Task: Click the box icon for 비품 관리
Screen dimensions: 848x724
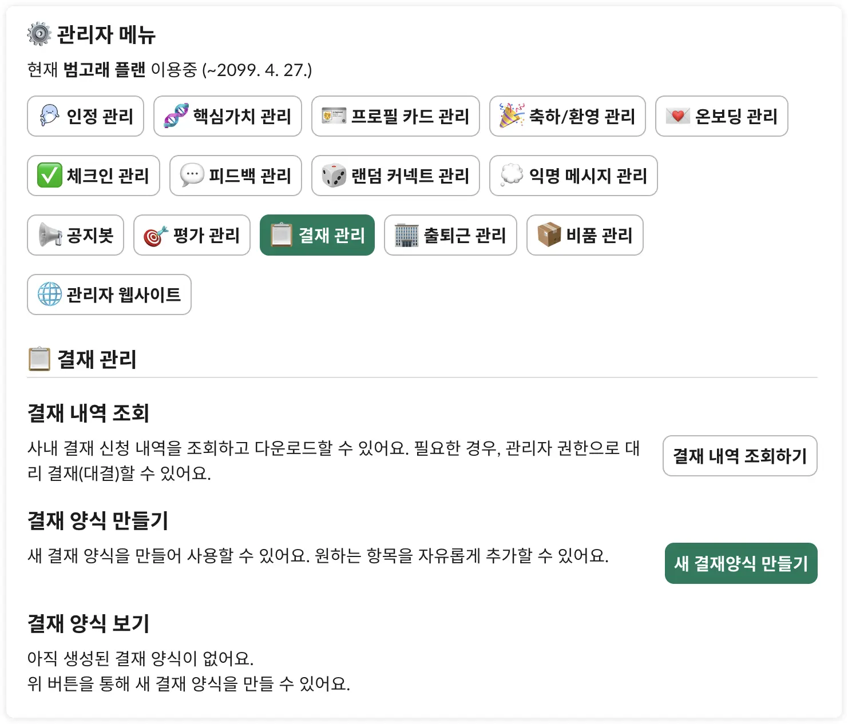Action: 549,235
